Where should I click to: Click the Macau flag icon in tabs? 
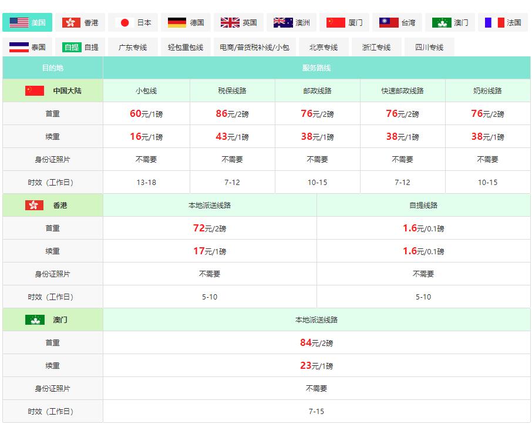pyautogui.click(x=442, y=23)
